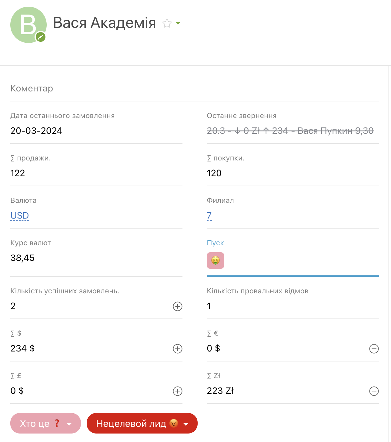This screenshot has height=442, width=391.
Task: Select the money-face emoji tag under Пуск
Action: click(x=216, y=260)
